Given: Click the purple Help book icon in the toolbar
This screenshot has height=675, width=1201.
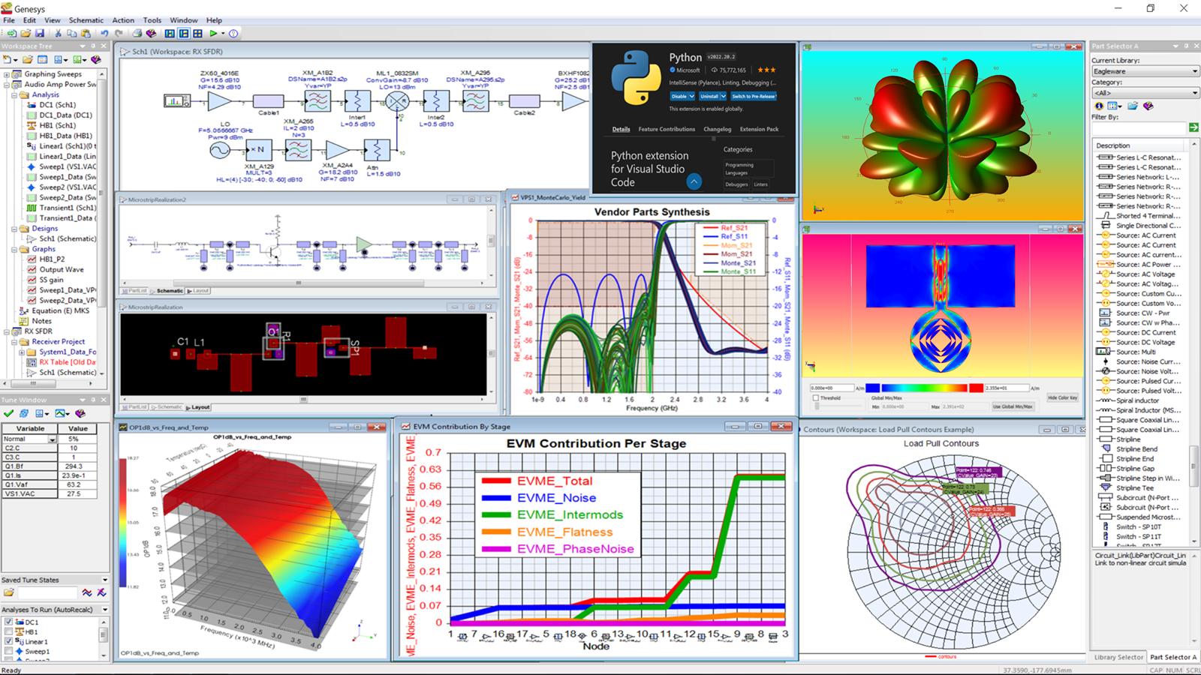Looking at the screenshot, I should point(152,33).
